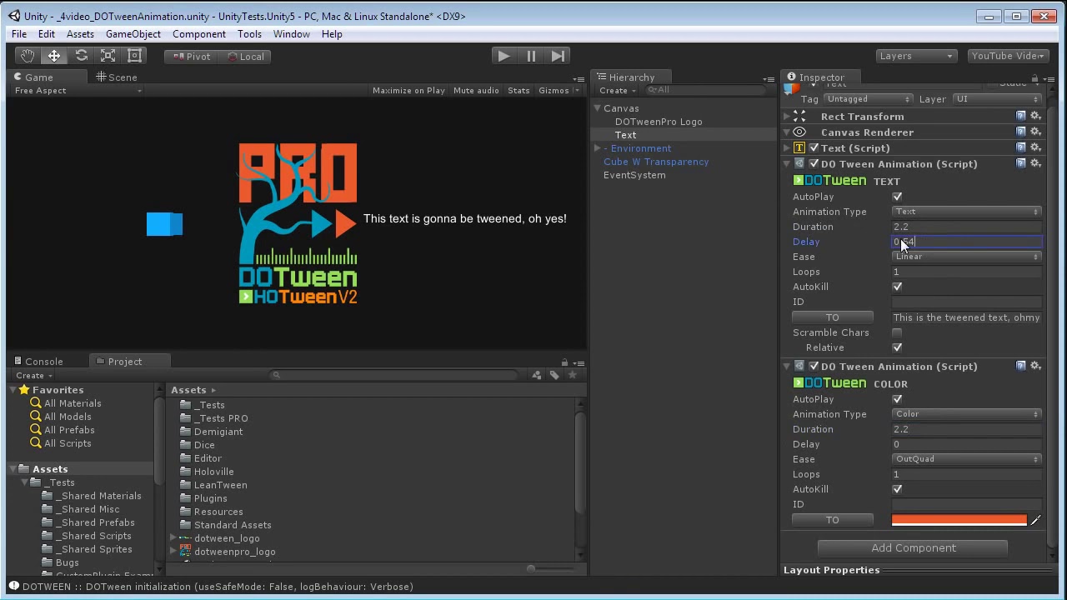1067x600 pixels.
Task: Click TO button in TEXT tween
Action: pos(832,317)
